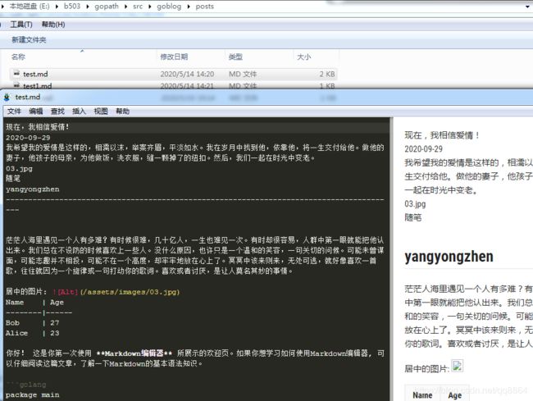This screenshot has width=533, height=401.
Task: Expand the arrow after b503 breadcrumb
Action: click(x=88, y=6)
